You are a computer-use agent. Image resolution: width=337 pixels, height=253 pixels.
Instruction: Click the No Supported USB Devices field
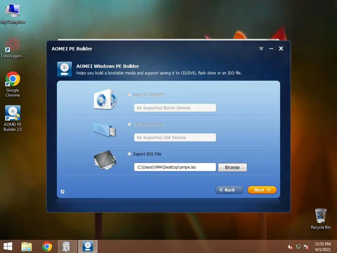point(175,137)
